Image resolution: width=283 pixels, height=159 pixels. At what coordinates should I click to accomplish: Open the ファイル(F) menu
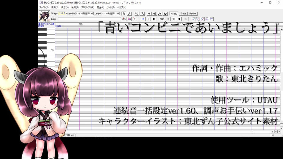tap(44, 7)
